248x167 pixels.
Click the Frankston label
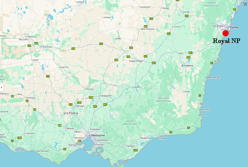click(x=100, y=144)
